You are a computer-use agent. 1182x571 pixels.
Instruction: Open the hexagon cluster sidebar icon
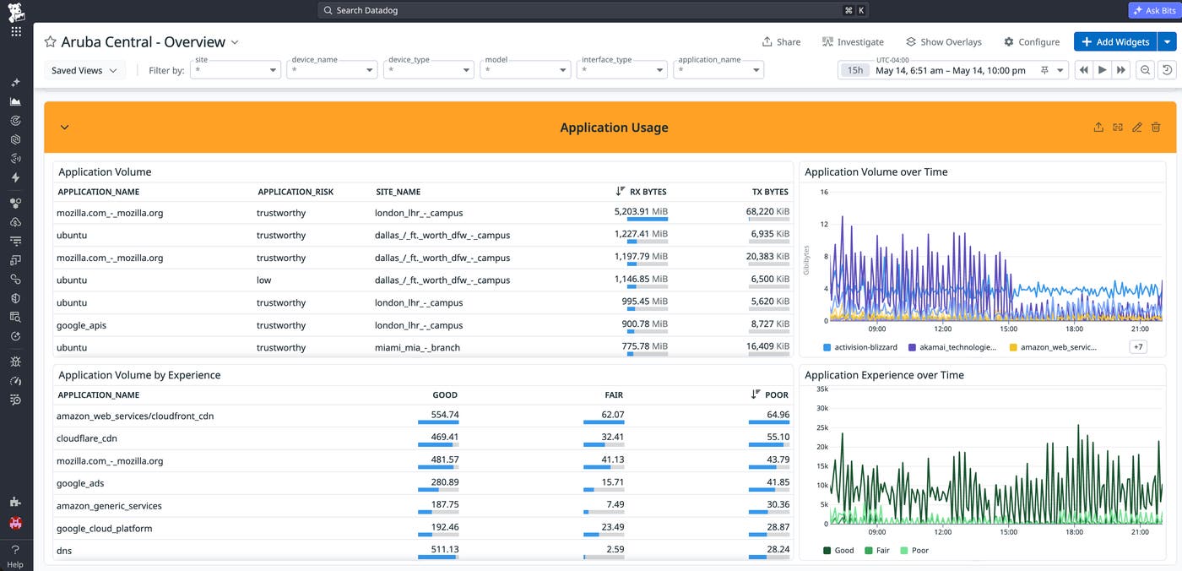click(x=16, y=203)
